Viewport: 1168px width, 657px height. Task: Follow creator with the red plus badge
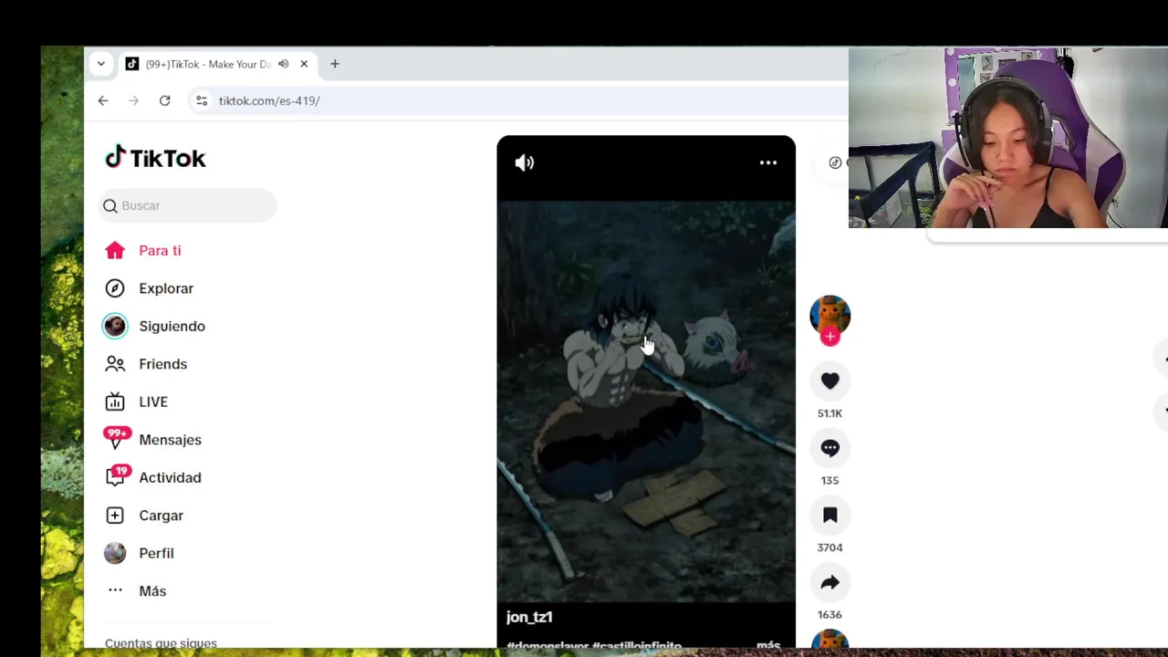point(829,337)
